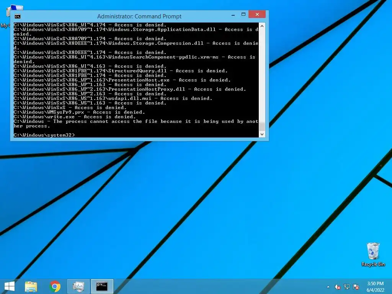Click the 'process cannot access the file' line
This screenshot has height=294, width=392.
136,124
